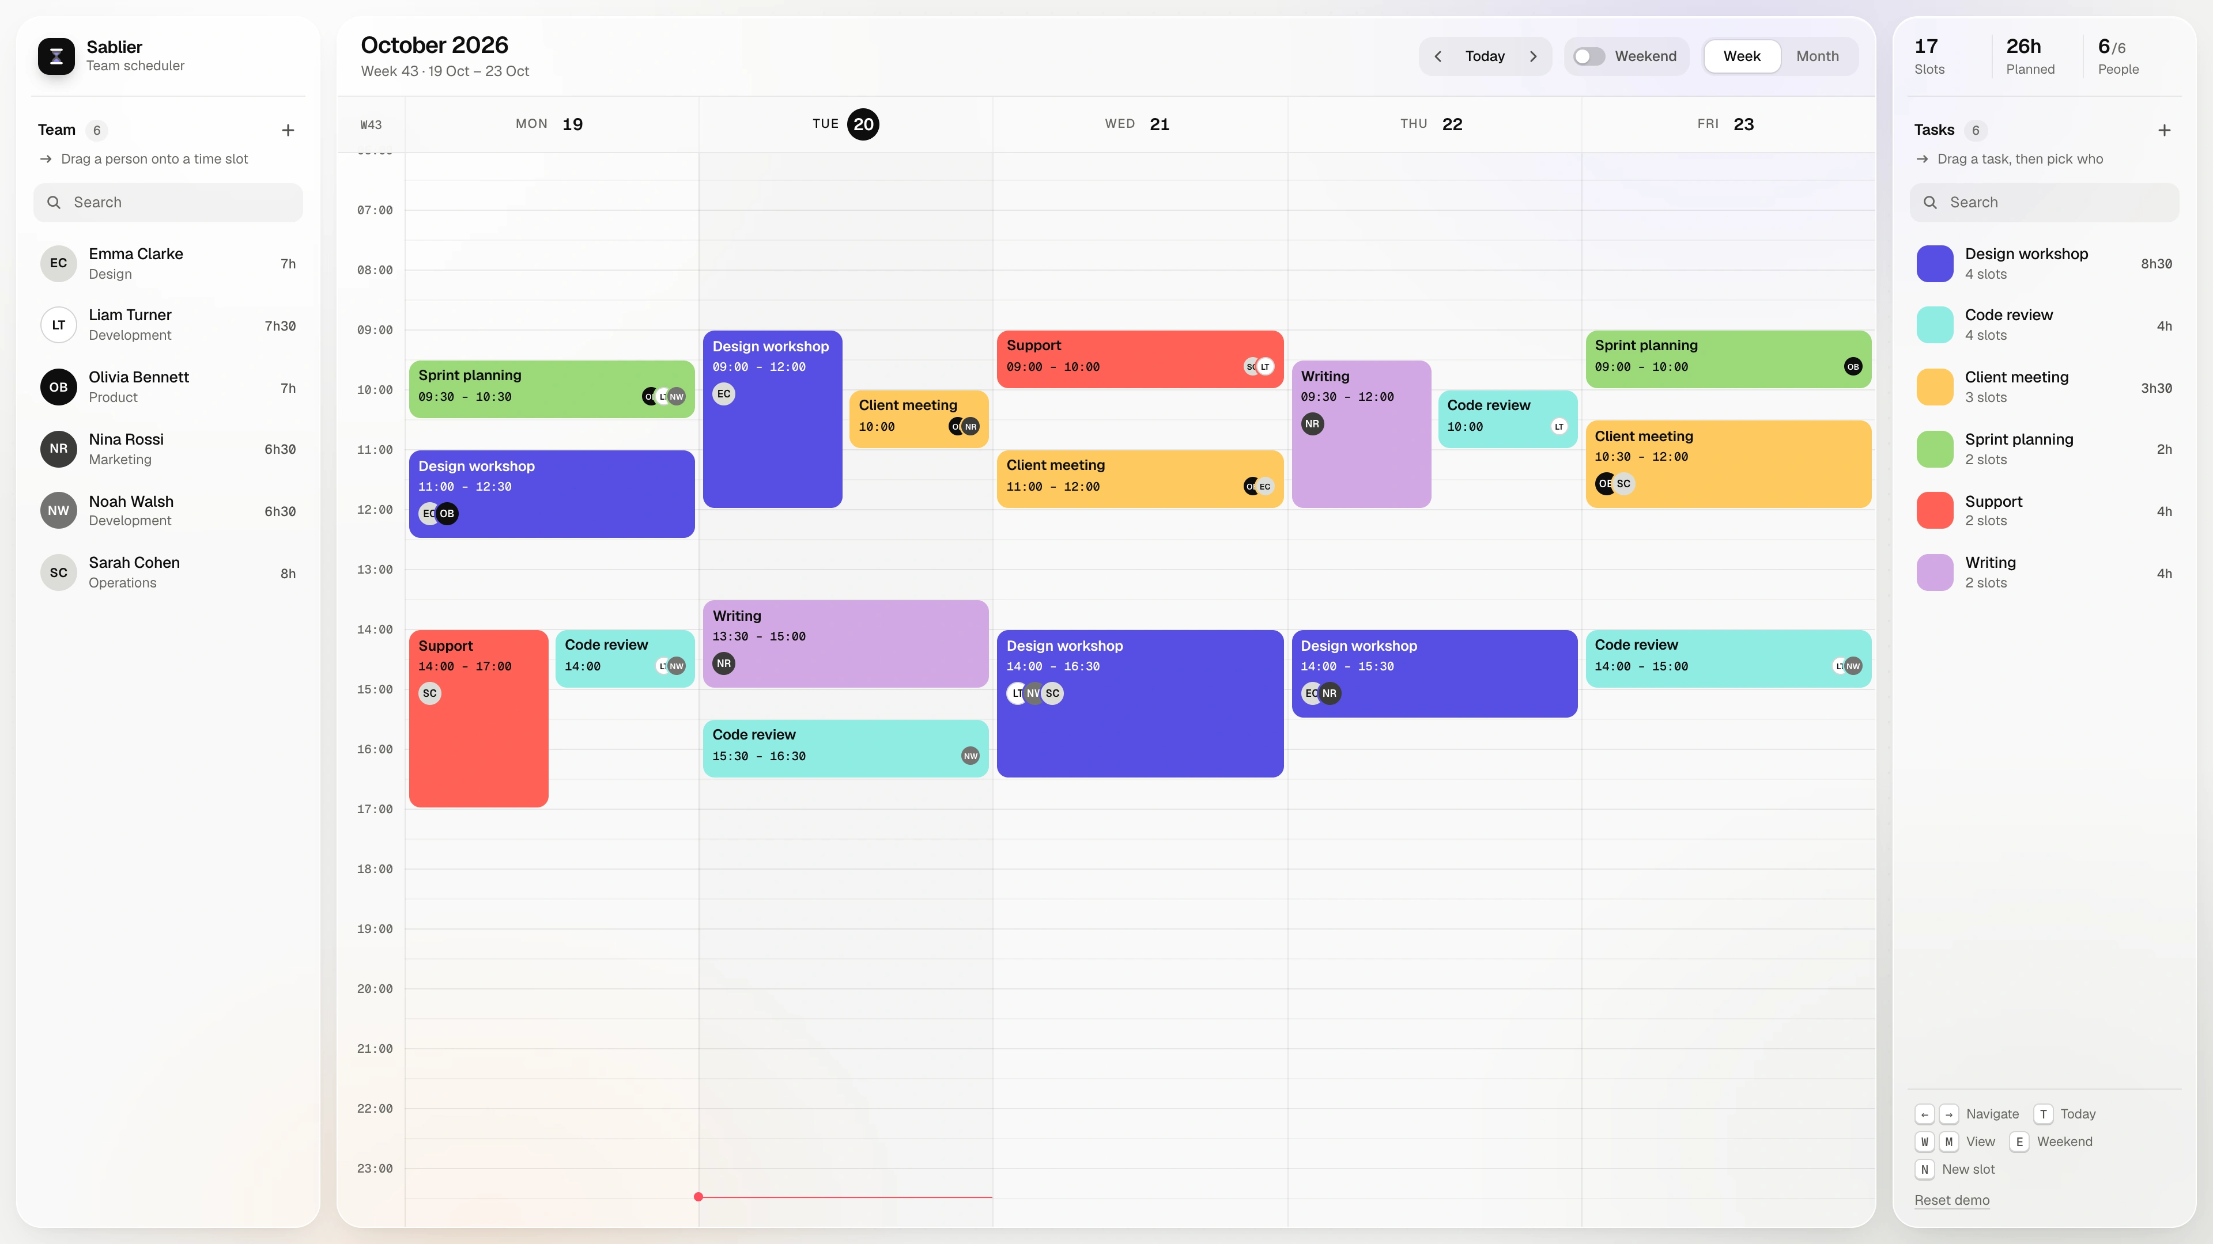The width and height of the screenshot is (2213, 1244).
Task: Toggle the Weekend switch on
Action: (1588, 56)
